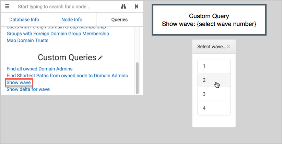Close the Select wave dialog
This screenshot has width=282, height=144.
[228, 47]
